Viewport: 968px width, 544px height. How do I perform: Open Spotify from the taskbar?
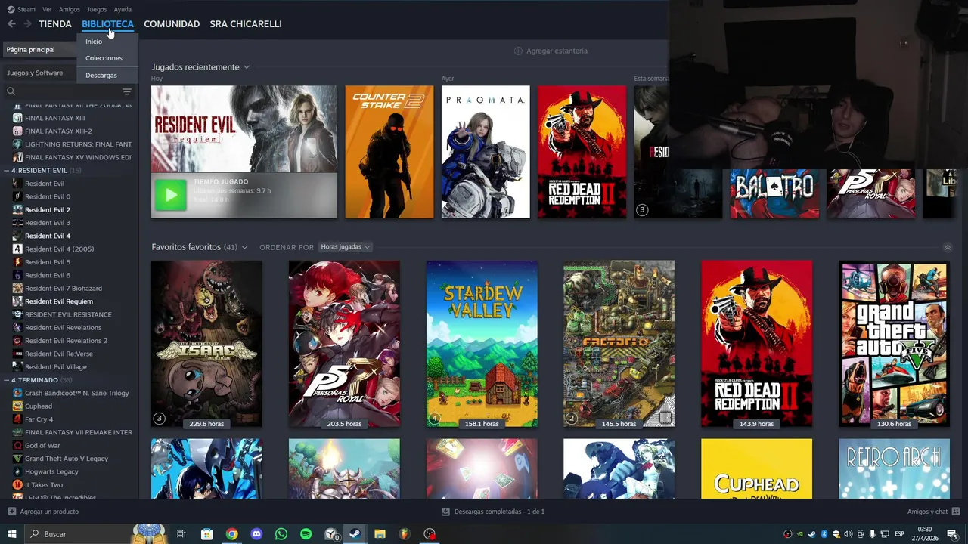[x=306, y=534]
